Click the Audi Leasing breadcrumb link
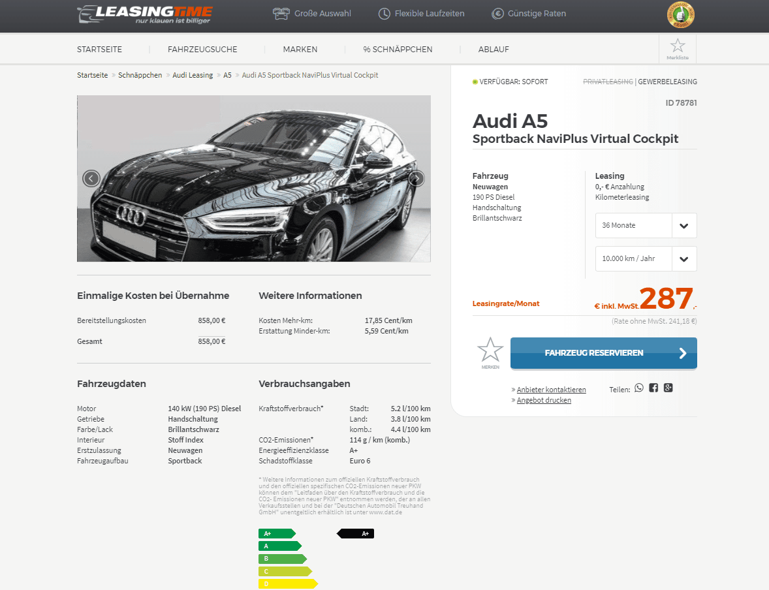This screenshot has height=590, width=769. pos(193,75)
